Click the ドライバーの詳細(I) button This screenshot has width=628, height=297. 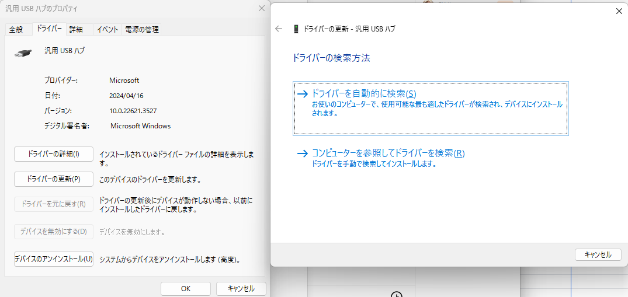click(54, 153)
